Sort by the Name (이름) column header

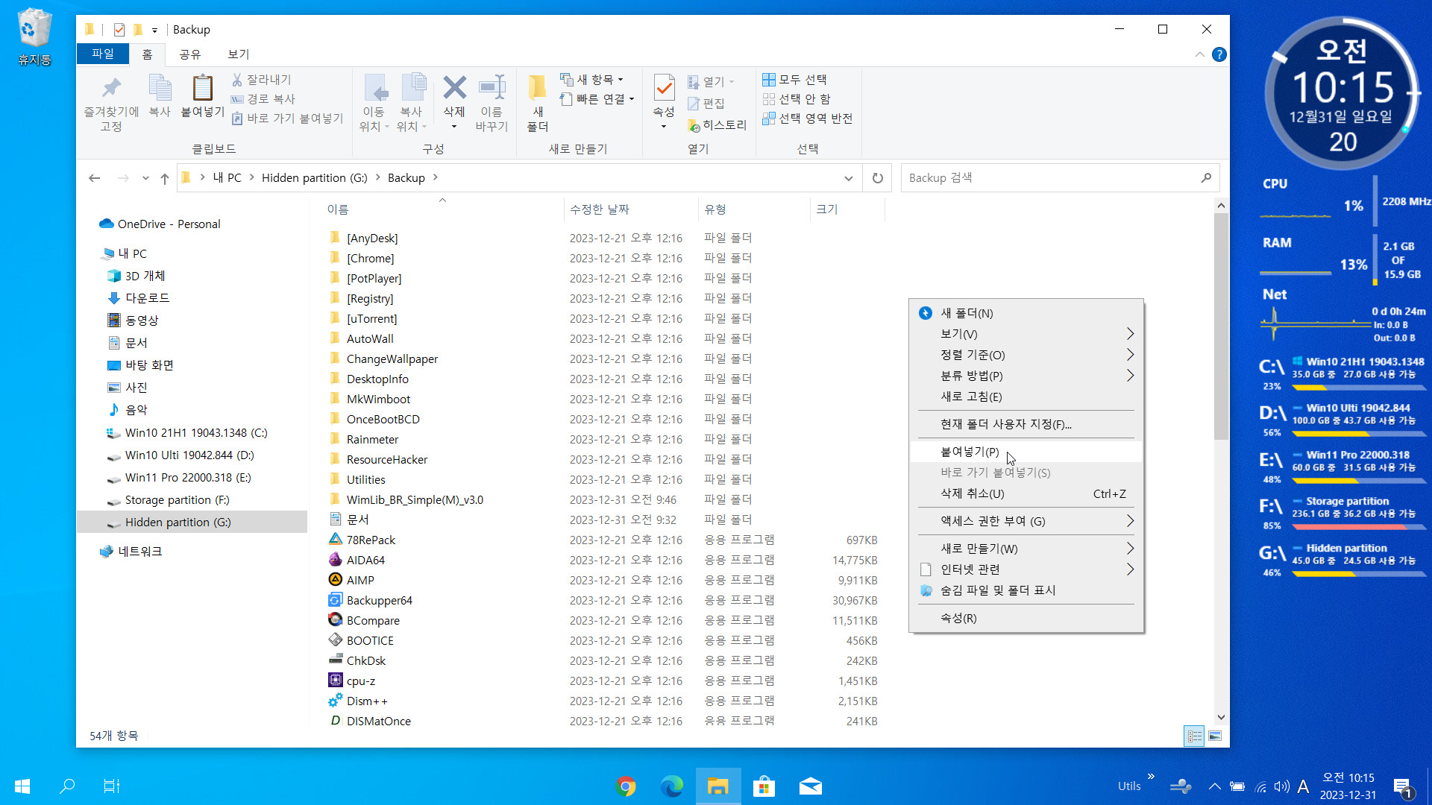pyautogui.click(x=443, y=209)
